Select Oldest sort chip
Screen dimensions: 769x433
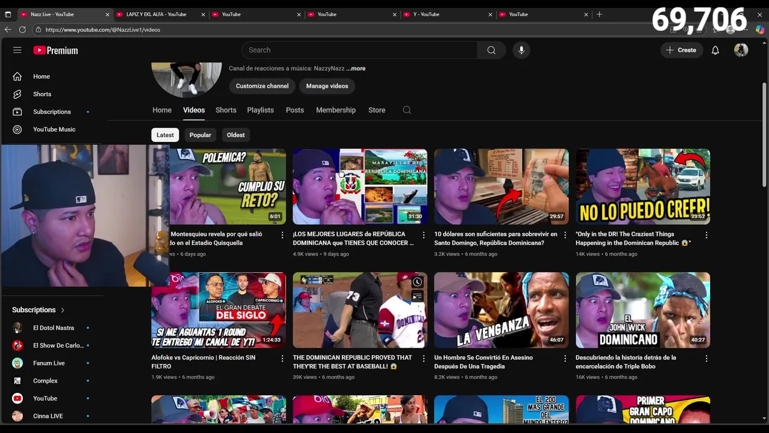coord(236,135)
